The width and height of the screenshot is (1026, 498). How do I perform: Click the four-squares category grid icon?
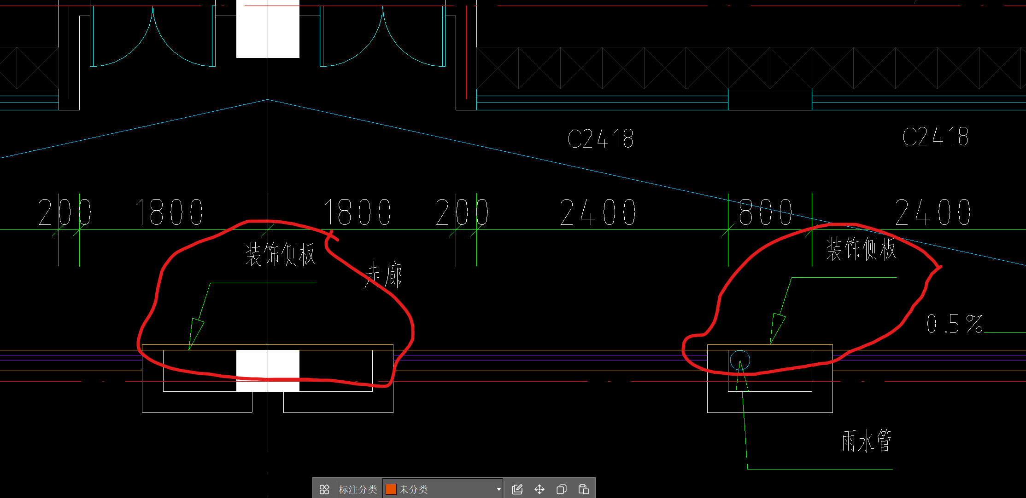(x=324, y=489)
